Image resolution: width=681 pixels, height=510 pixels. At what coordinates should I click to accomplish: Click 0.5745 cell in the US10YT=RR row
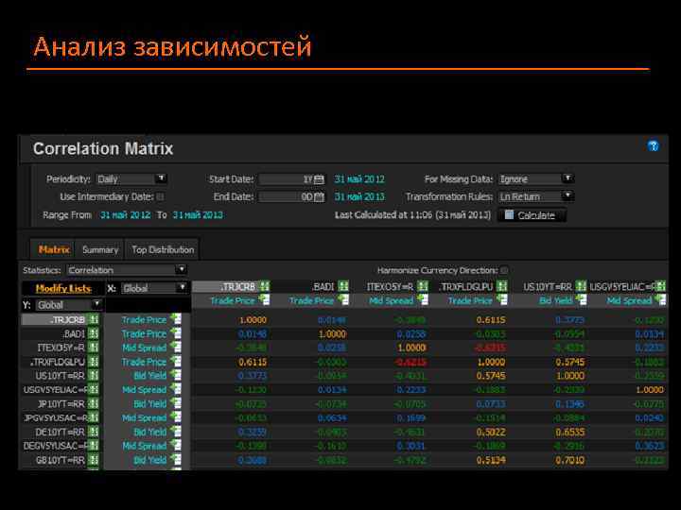pyautogui.click(x=491, y=376)
